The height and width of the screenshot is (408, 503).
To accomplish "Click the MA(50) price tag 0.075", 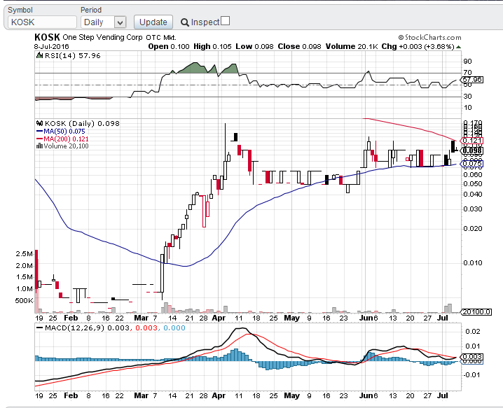I will click(x=471, y=164).
